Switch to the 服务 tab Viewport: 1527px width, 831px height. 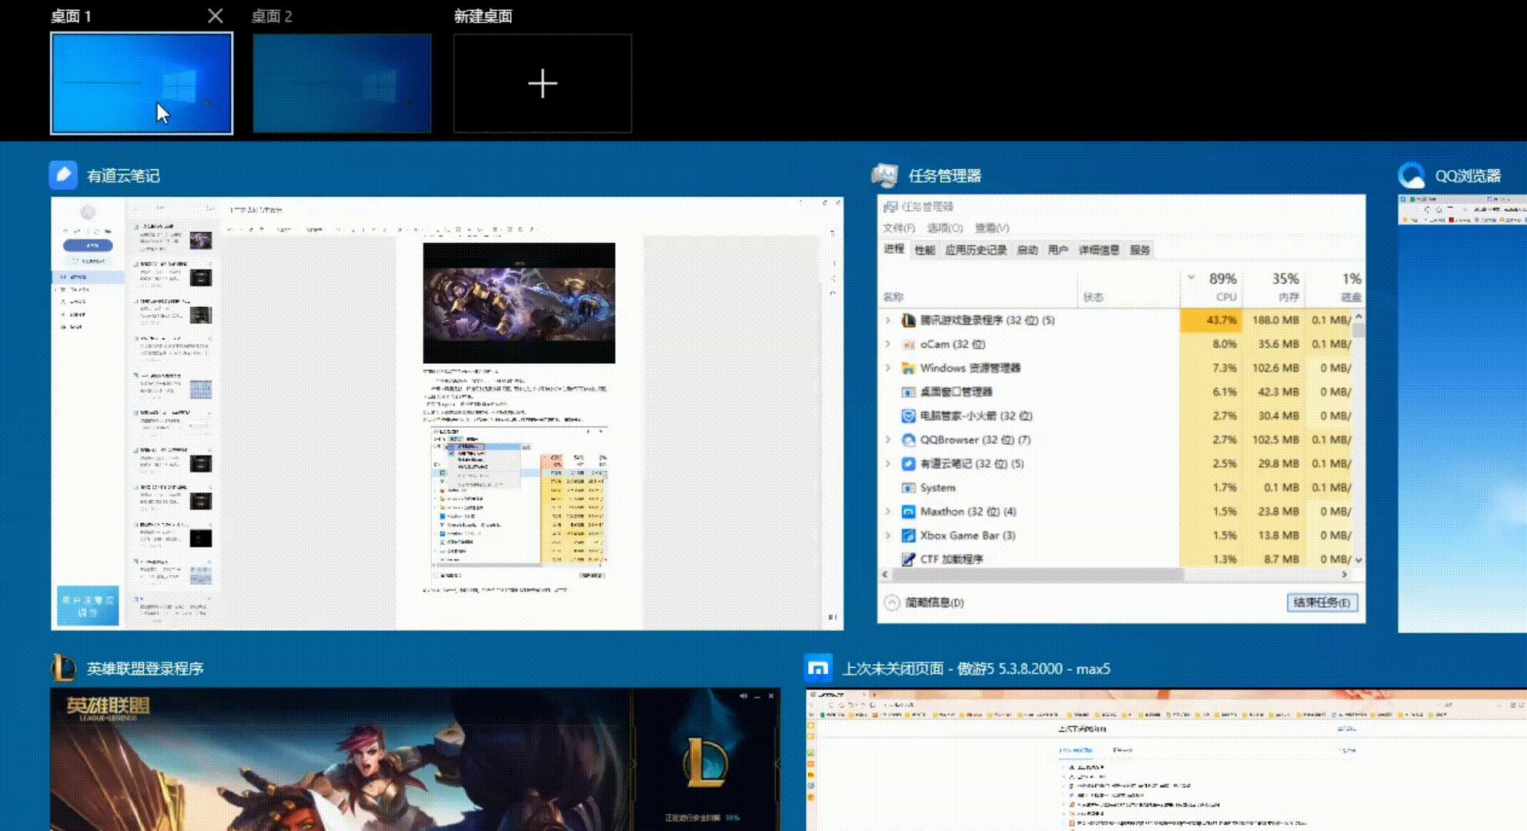coord(1140,250)
